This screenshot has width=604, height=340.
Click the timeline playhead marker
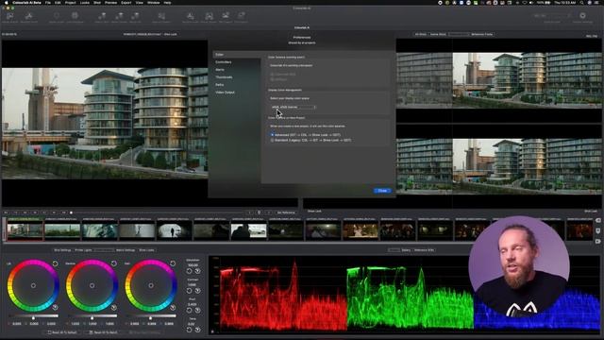pyautogui.click(x=72, y=212)
